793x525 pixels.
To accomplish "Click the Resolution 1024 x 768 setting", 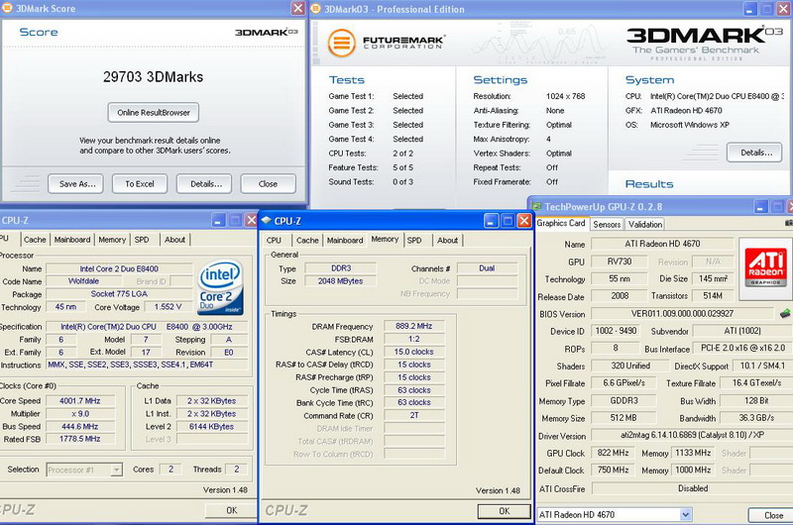I will coord(565,96).
